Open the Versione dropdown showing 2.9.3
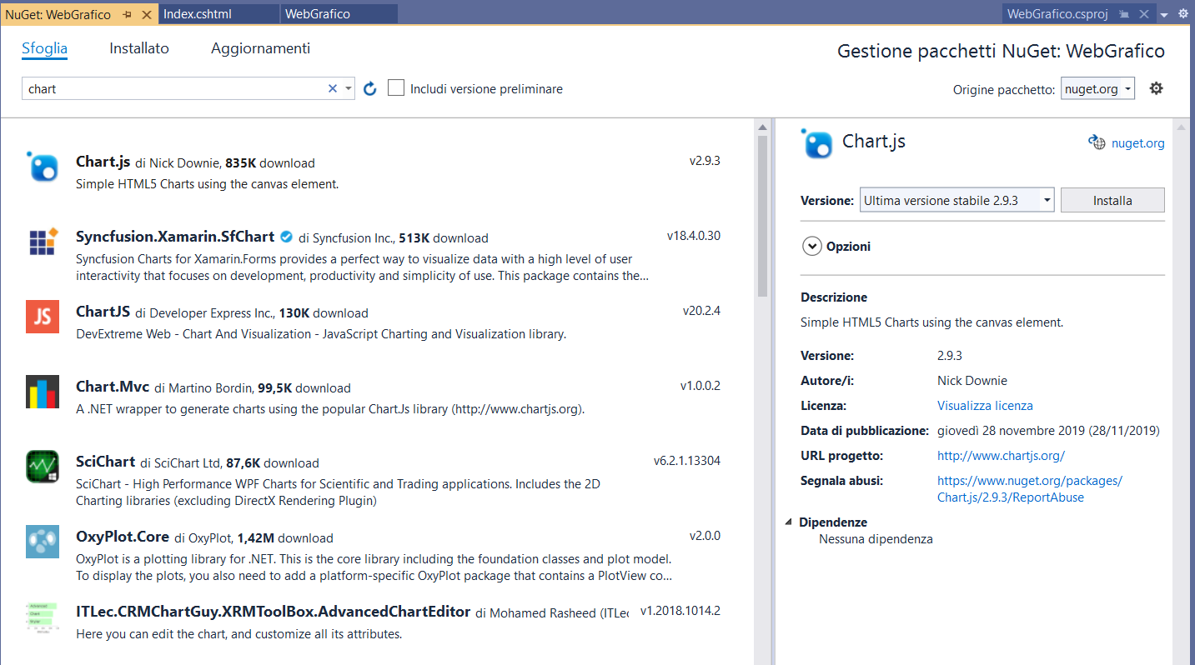The image size is (1195, 665). pos(957,200)
